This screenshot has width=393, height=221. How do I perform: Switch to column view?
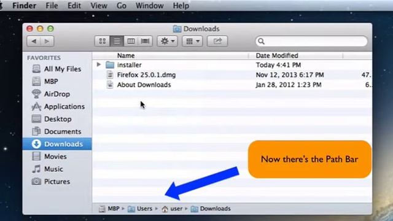point(131,41)
